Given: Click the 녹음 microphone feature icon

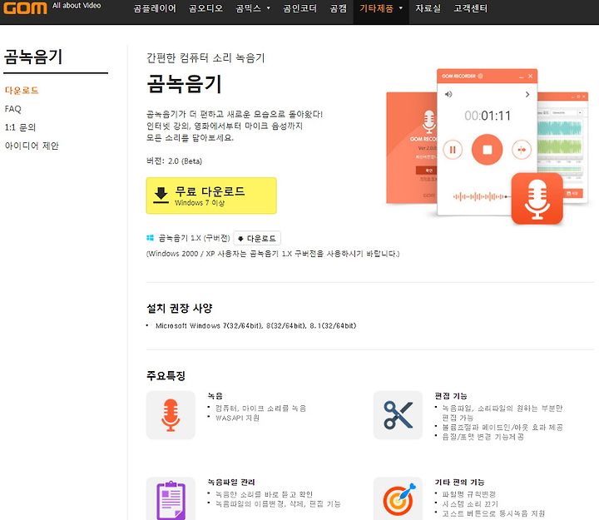Looking at the screenshot, I should (171, 415).
